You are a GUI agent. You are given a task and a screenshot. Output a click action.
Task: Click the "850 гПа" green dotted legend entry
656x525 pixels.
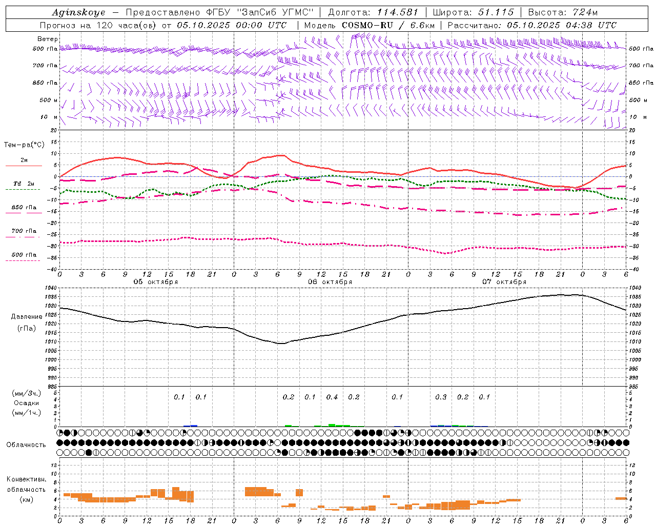(x=24, y=208)
